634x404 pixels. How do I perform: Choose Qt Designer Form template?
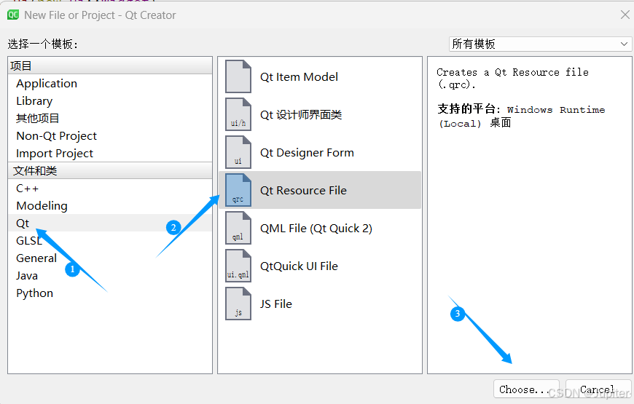point(320,152)
